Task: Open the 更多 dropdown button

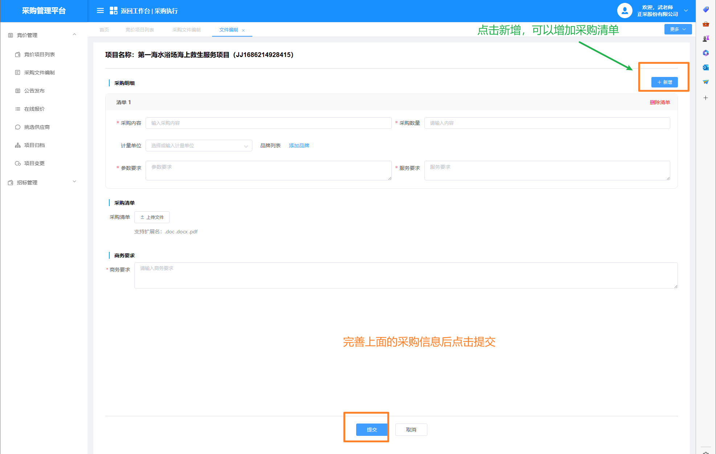Action: tap(678, 29)
